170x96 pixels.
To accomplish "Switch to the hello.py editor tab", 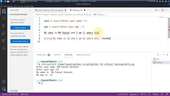I will pos(77,10).
